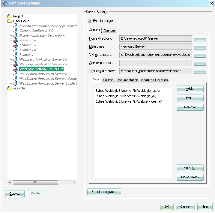Select WebSphere Application Server 5.0 entry
Screen dimensions: 215x213
pos(45,74)
